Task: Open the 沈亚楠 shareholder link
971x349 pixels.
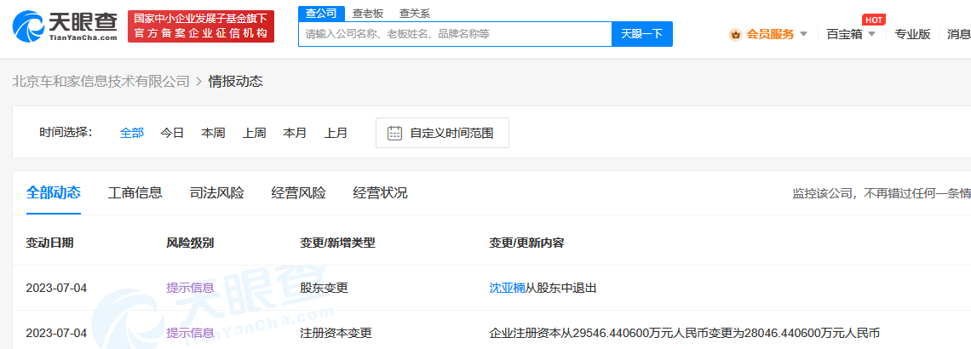Action: [507, 288]
